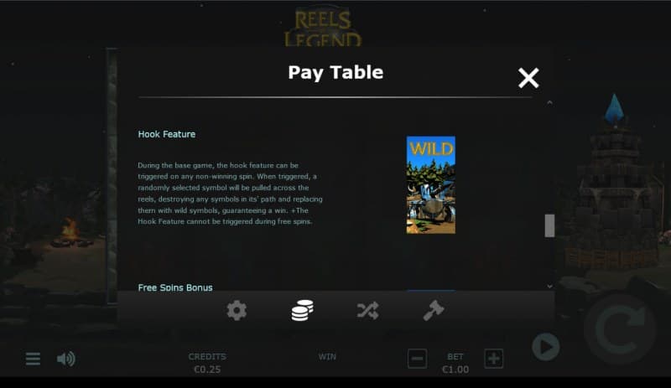Decrease bet with the minus button
The image size is (671, 388).
tap(417, 359)
